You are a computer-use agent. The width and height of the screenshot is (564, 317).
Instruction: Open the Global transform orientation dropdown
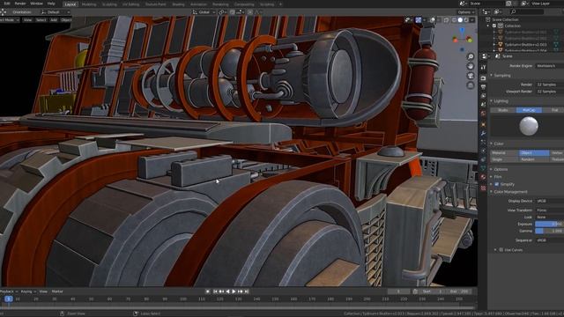point(204,11)
